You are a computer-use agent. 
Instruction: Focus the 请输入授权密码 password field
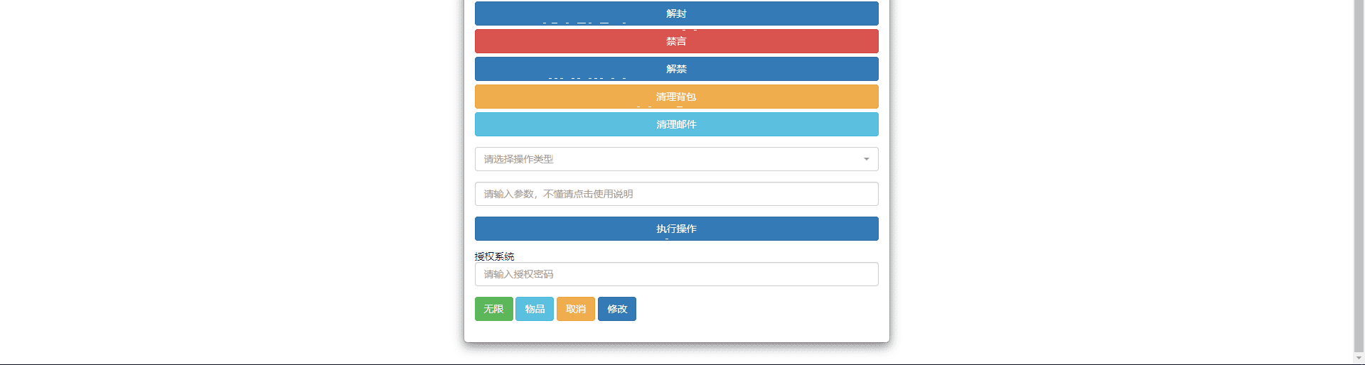coord(676,274)
